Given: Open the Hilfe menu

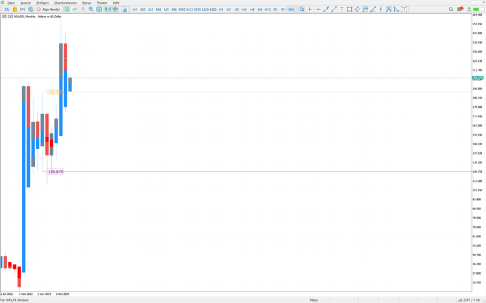Looking at the screenshot, I should tap(116, 3).
